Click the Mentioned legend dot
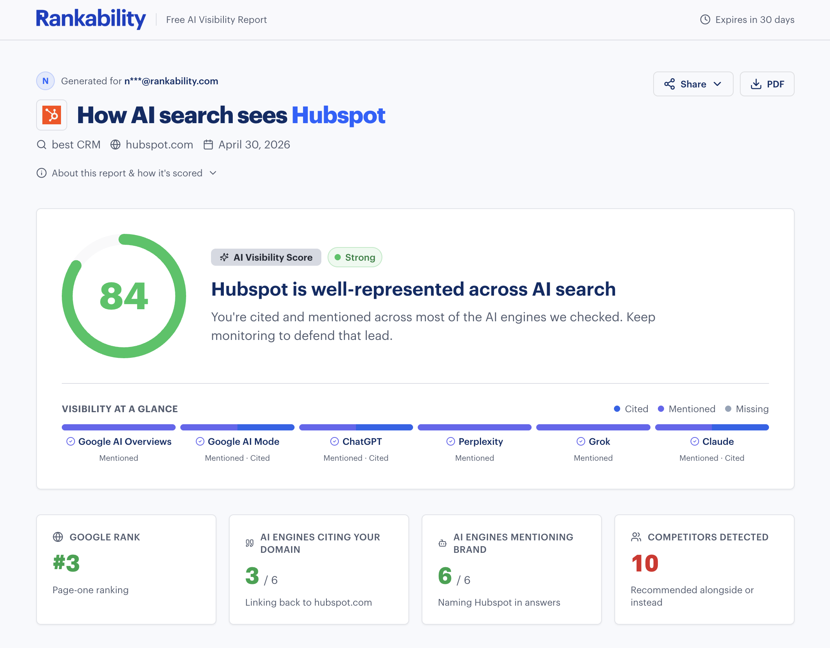Image resolution: width=830 pixels, height=648 pixels. click(x=661, y=409)
